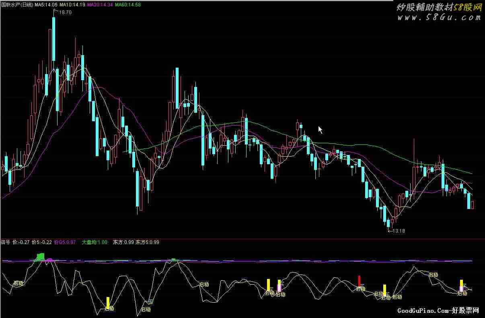The image size is (485, 318).
Task: Click the 13.18 low price marker
Action: tap(398, 231)
